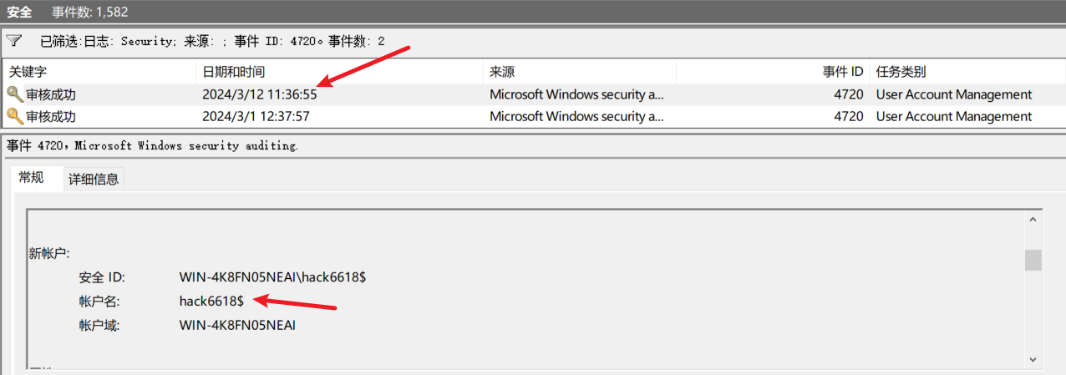Click the 来源 column header
Viewport: 1066px width, 375px height.
579,72
